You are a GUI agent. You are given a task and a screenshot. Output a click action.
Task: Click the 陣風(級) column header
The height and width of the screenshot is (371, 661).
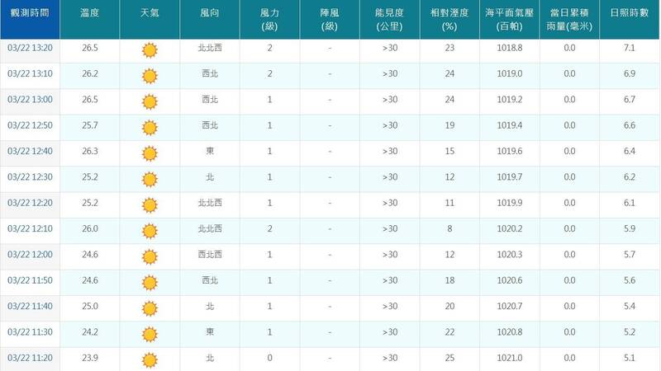330,19
